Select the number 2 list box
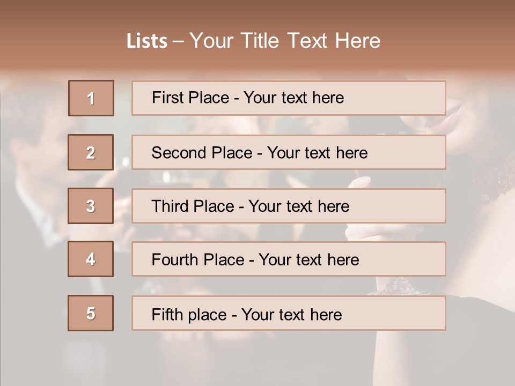This screenshot has height=386, width=515. tap(91, 152)
